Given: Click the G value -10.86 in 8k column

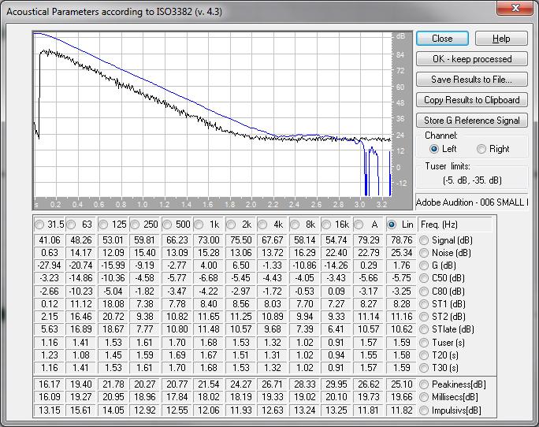Looking at the screenshot, I should 304,265.
